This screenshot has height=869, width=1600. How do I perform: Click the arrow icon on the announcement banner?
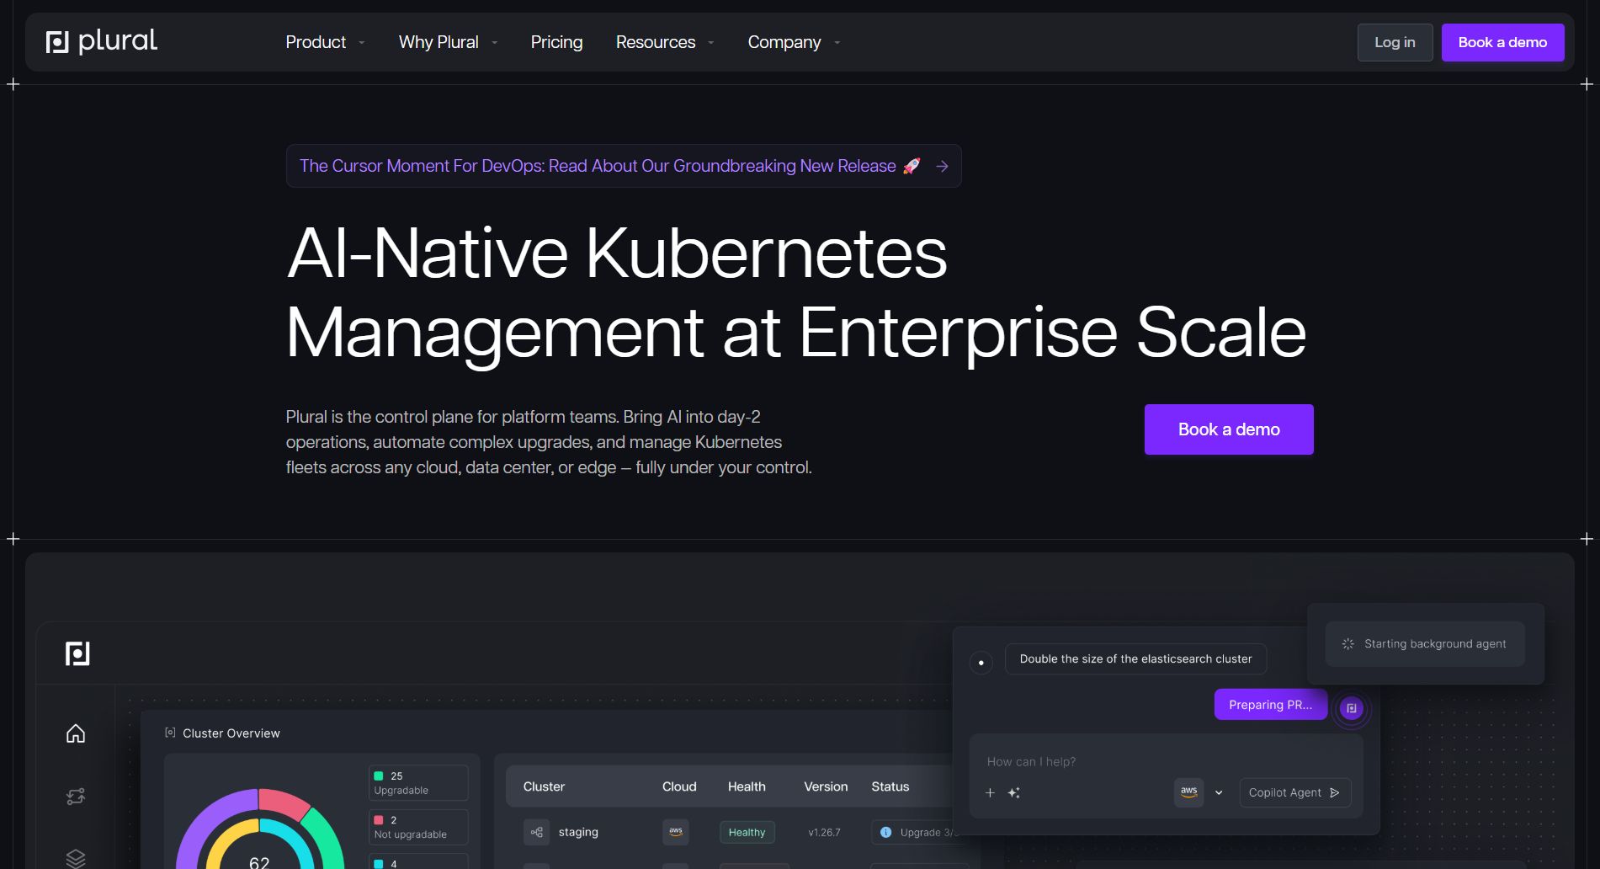942,167
